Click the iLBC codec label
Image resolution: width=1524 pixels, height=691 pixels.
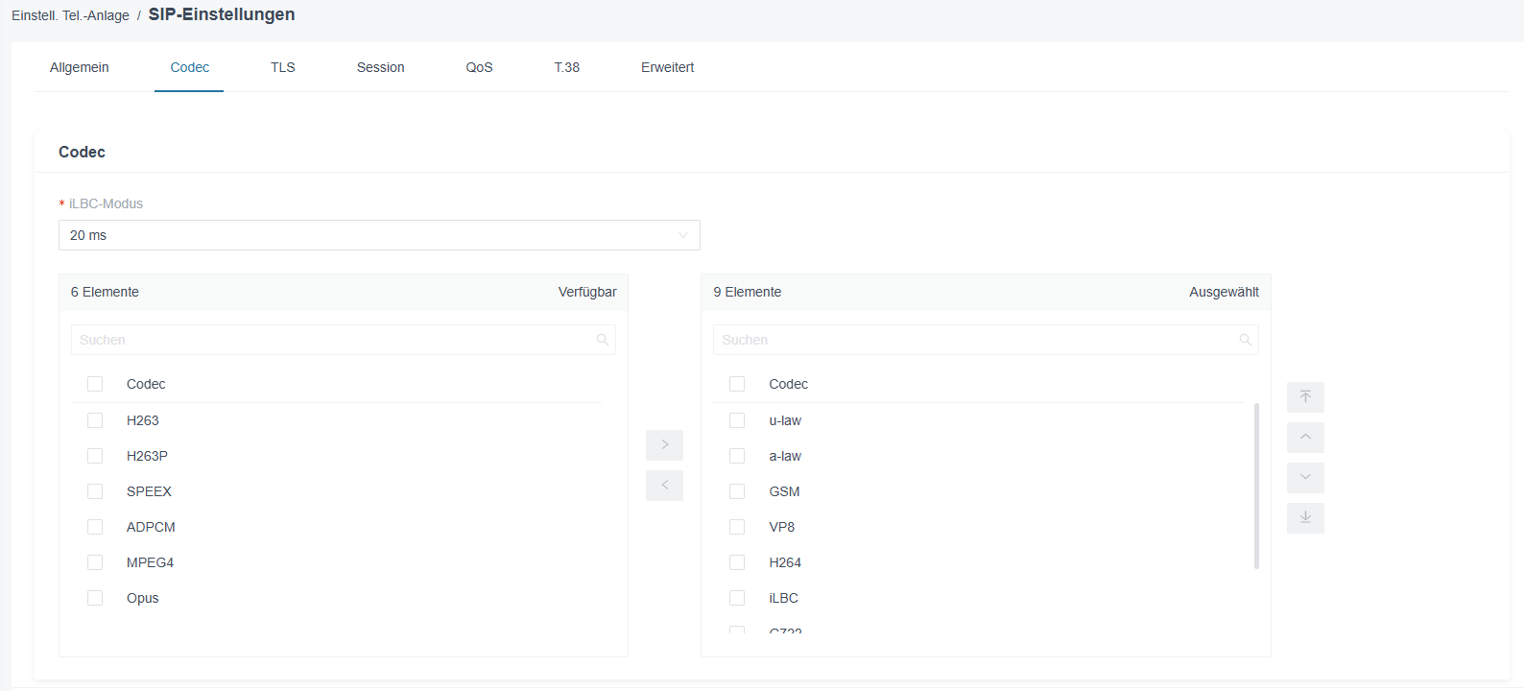[x=783, y=598]
